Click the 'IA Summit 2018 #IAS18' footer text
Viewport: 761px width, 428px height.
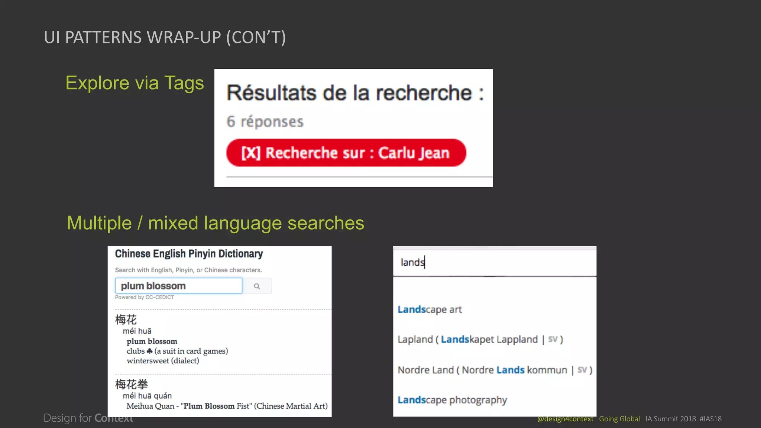(684, 419)
